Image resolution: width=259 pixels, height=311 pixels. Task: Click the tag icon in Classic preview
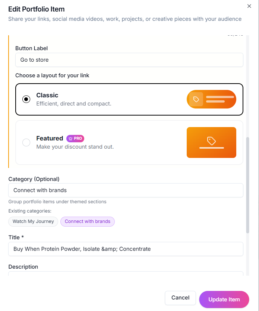point(196,99)
